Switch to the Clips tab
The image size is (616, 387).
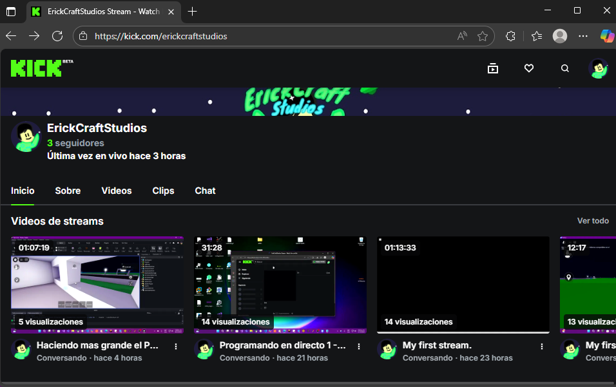point(163,191)
